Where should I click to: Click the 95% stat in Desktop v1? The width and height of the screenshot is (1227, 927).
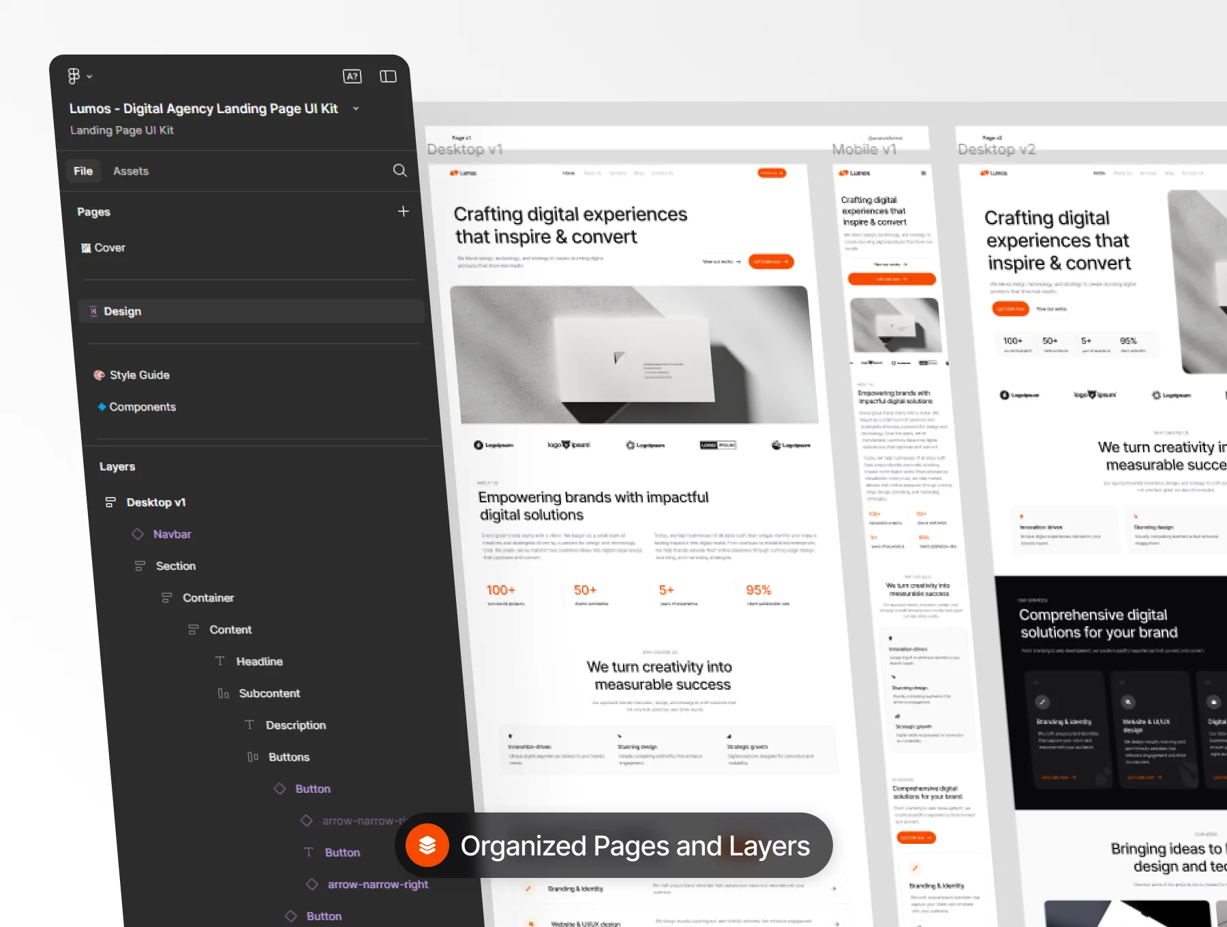tap(758, 590)
